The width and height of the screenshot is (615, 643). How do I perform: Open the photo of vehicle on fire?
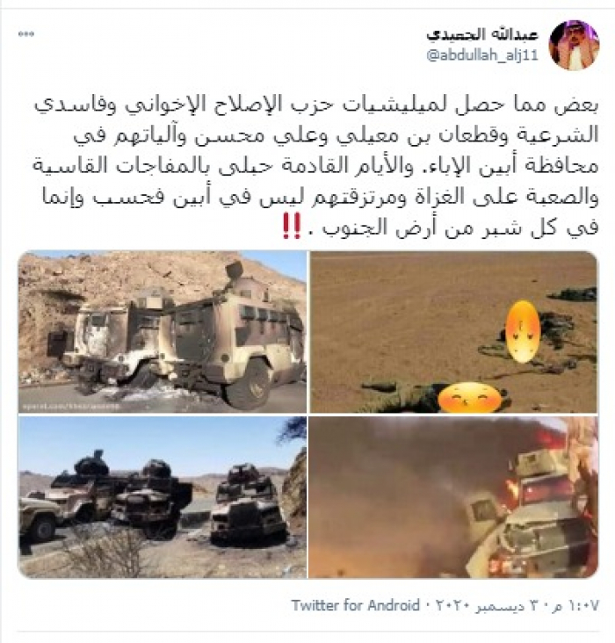(453, 497)
